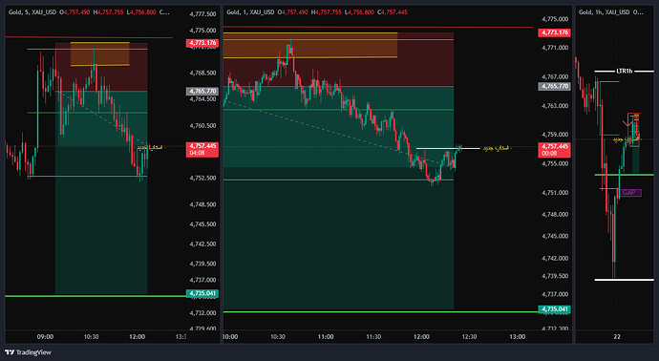
Task: Click date label '22' on 1h chart
Action: tap(617, 337)
